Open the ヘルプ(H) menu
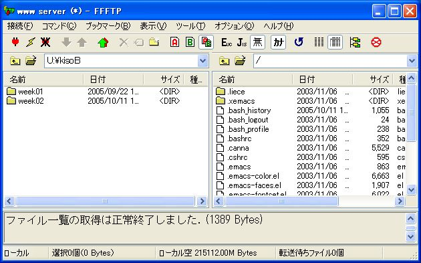The image size is (421, 263). [x=278, y=26]
